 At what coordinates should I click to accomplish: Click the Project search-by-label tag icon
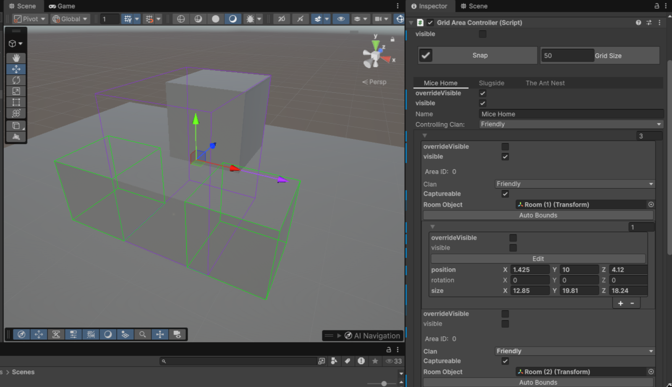click(348, 361)
